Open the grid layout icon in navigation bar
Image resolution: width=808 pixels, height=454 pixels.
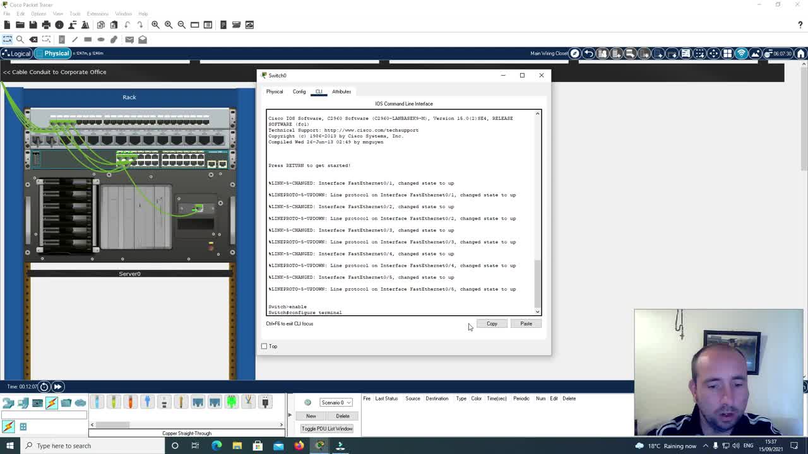(727, 54)
